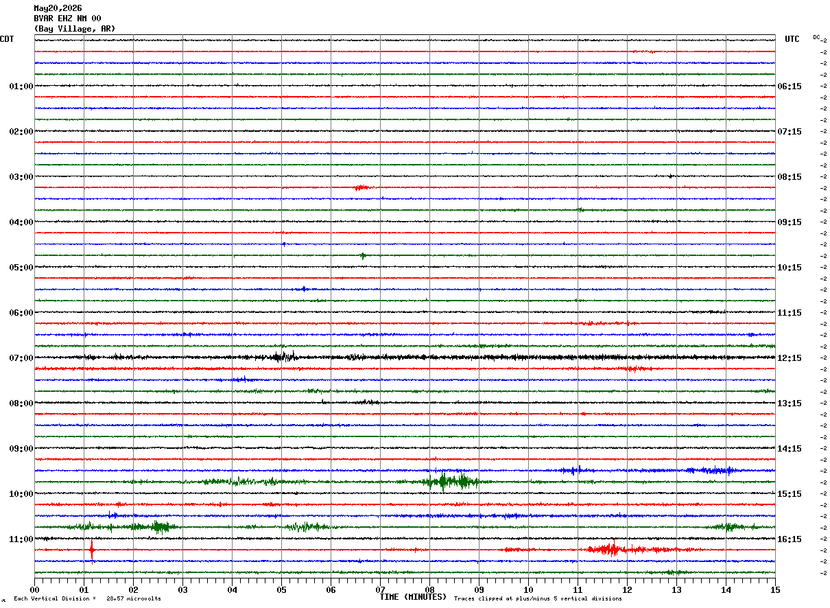Click the Each Vertical Division scale note
Image resolution: width=830 pixels, height=608 pixels.
pos(87,598)
